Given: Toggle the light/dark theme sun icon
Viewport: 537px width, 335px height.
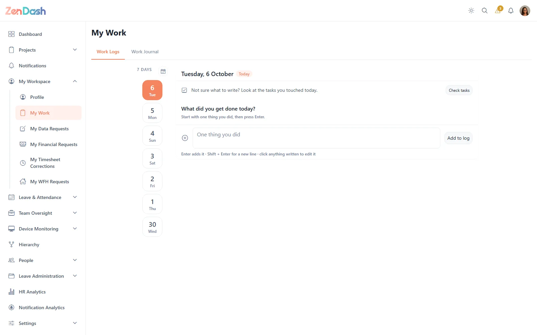Looking at the screenshot, I should [471, 11].
